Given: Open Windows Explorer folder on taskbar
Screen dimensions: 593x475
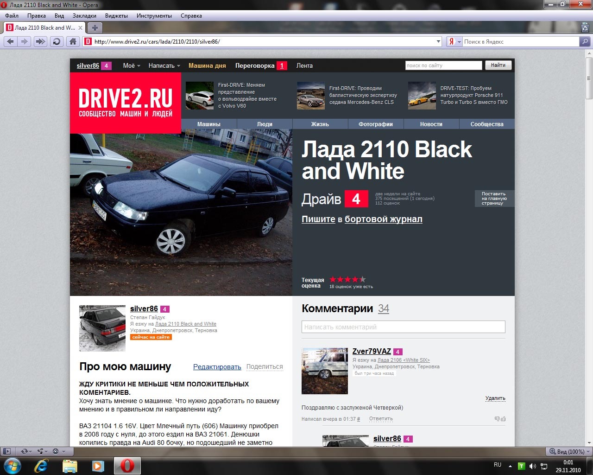Looking at the screenshot, I should [x=70, y=466].
